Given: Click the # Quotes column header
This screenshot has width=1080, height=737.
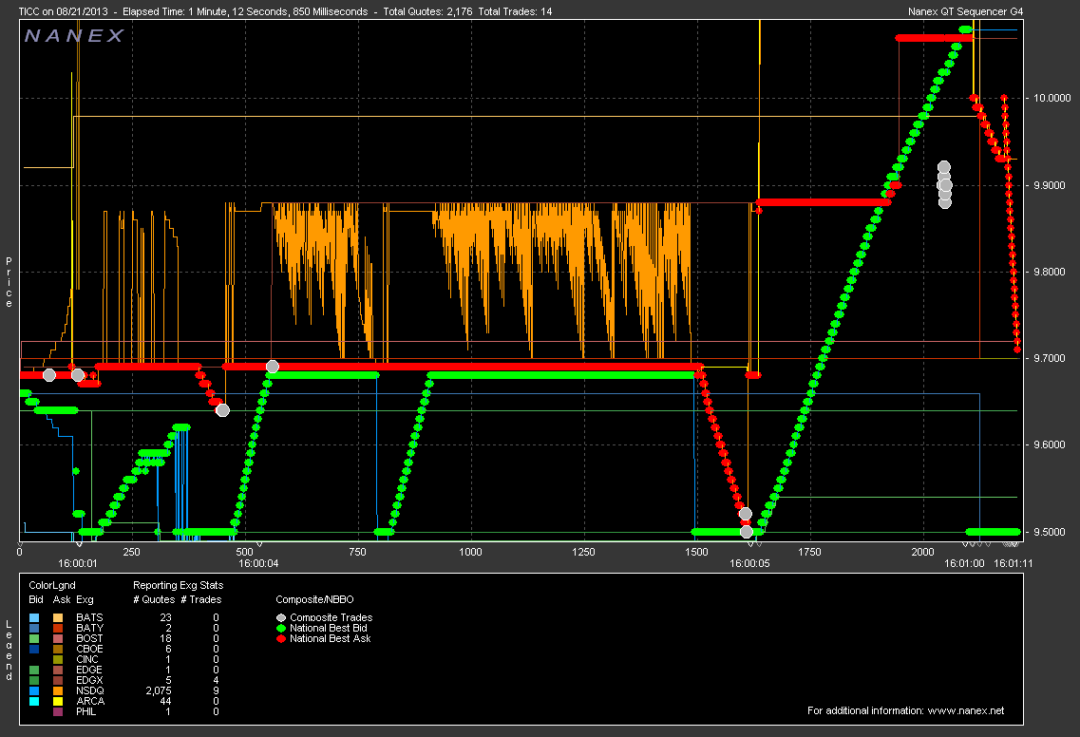Looking at the screenshot, I should [154, 600].
